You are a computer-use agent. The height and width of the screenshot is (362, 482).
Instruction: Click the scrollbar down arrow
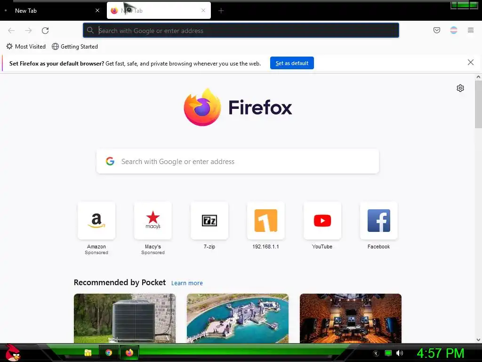point(478,340)
